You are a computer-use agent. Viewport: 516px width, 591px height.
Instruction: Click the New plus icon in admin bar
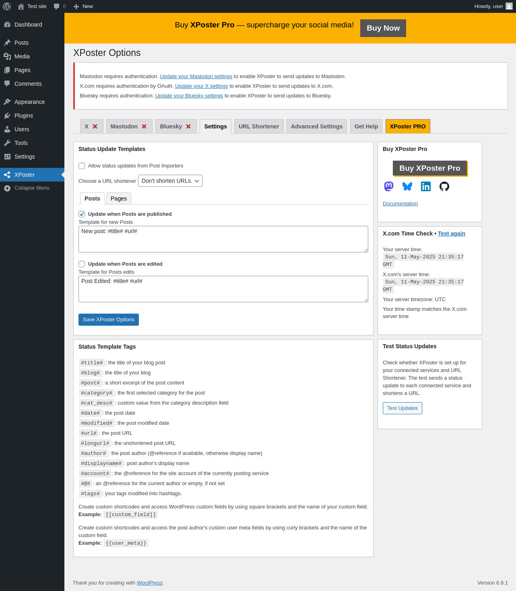pos(76,6)
